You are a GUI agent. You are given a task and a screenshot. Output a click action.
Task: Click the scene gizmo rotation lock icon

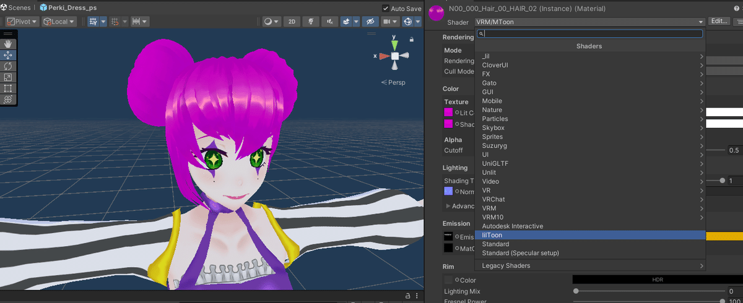pyautogui.click(x=412, y=39)
